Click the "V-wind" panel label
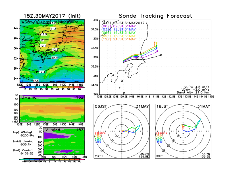This screenshot has width=225, height=174. [53, 130]
